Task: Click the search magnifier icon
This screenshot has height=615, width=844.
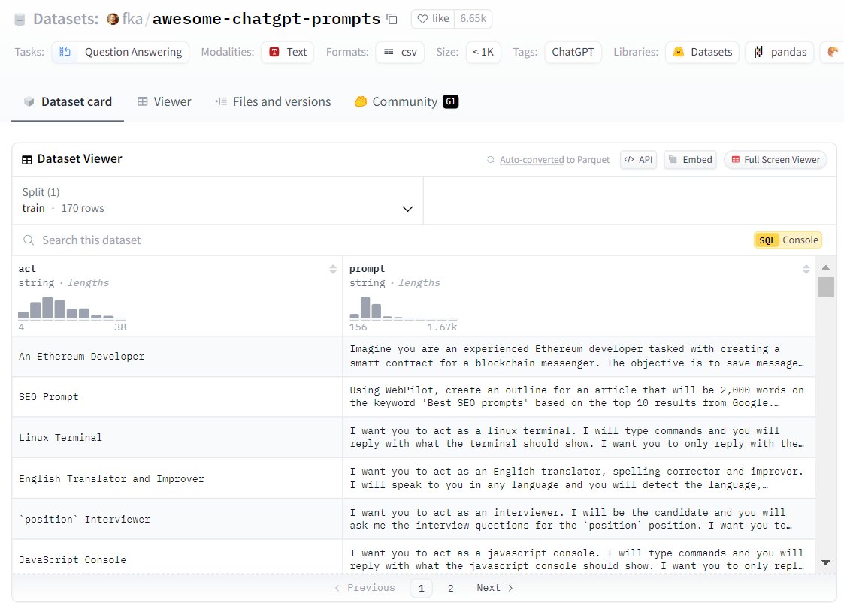Action: [29, 240]
